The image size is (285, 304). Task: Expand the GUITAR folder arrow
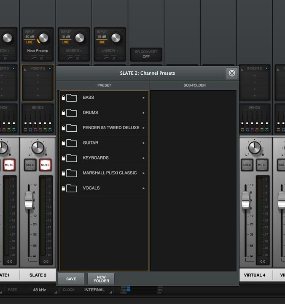[x=143, y=143]
